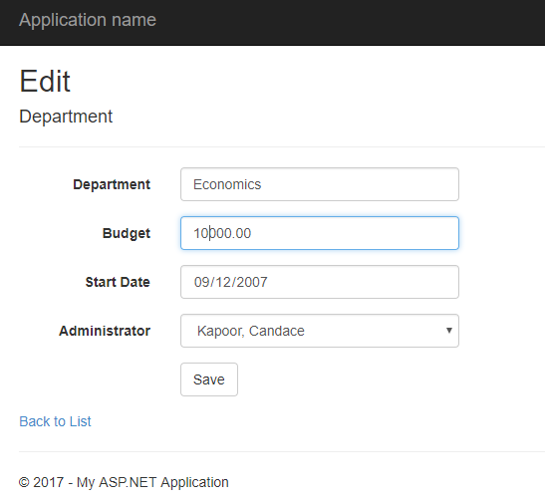Focus the Department field containing Economics
This screenshot has height=503, width=545.
[x=320, y=184]
